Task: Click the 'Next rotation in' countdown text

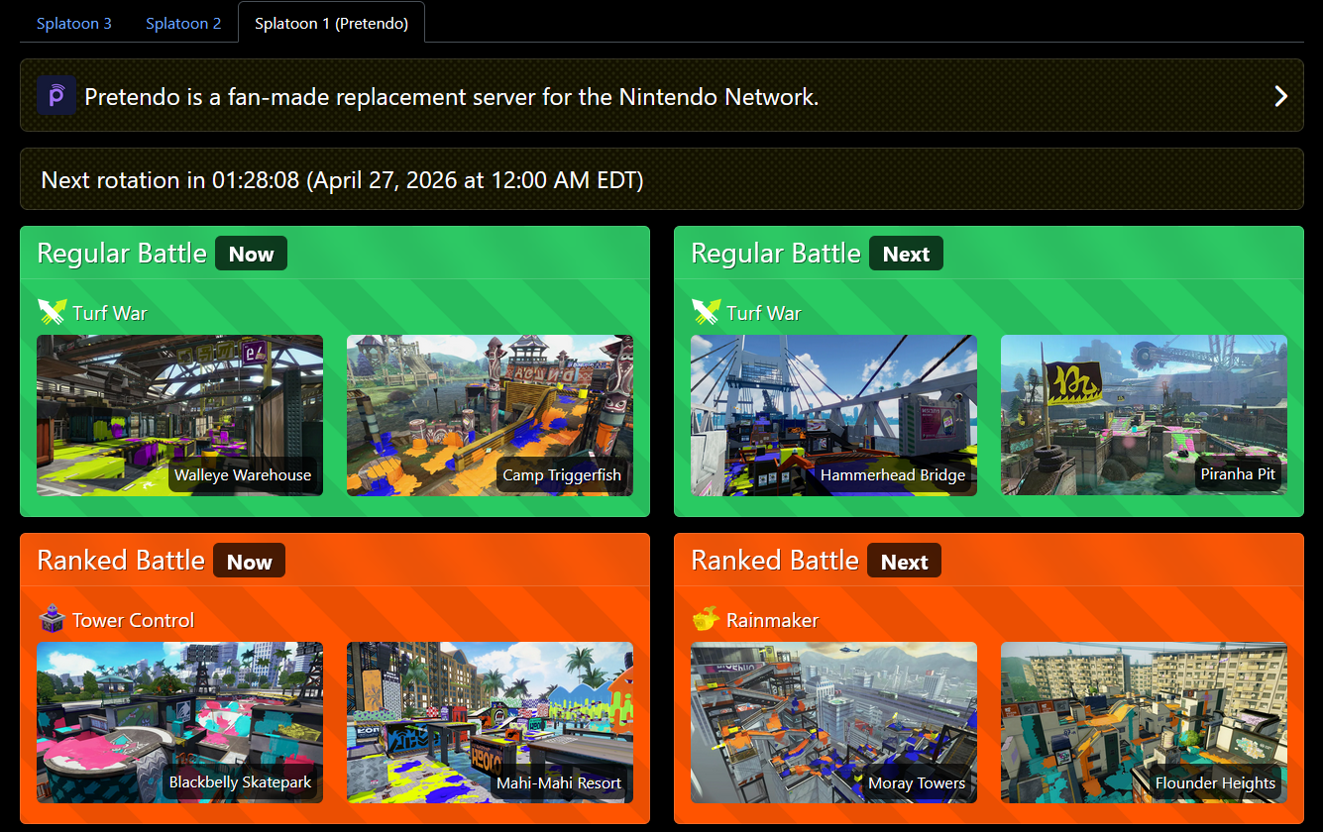Action: click(x=342, y=180)
